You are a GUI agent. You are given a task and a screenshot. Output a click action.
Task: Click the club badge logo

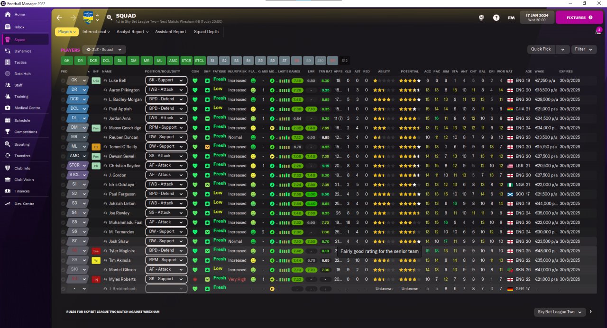tap(88, 18)
